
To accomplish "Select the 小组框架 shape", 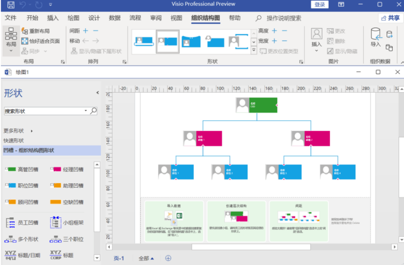I will click(x=67, y=223).
